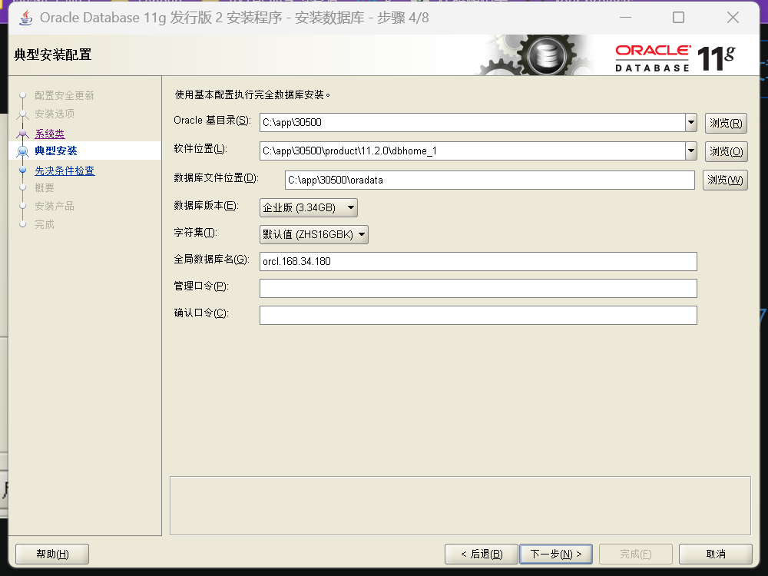Open the 数据库版本 企业版 (3.34GB) dropdown

click(x=309, y=207)
